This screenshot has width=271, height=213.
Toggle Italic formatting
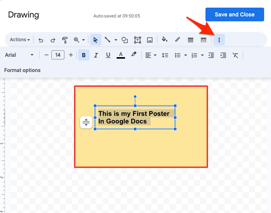(96, 55)
